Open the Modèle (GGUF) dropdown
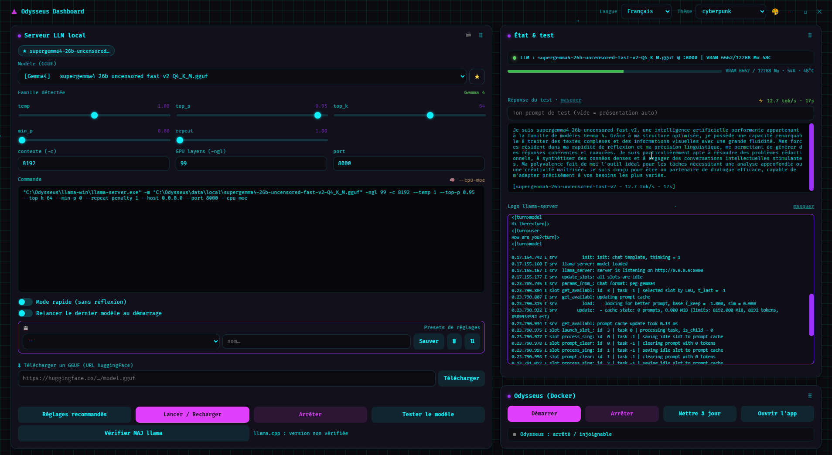This screenshot has height=455, width=832. coord(242,76)
